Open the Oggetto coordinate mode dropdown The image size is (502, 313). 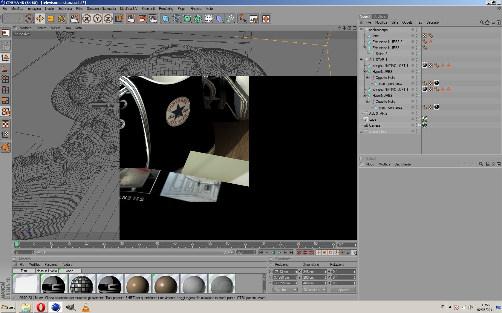pyautogui.click(x=285, y=290)
